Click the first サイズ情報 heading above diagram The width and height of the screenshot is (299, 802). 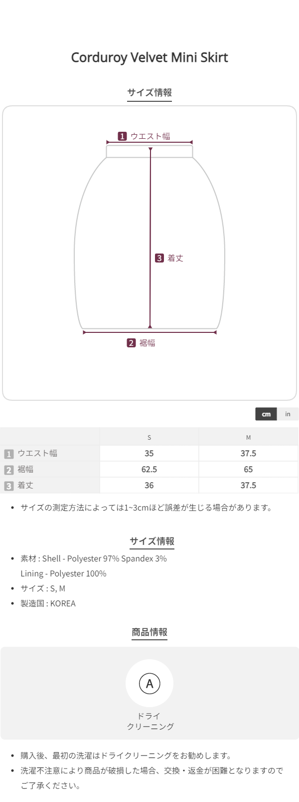pyautogui.click(x=149, y=92)
